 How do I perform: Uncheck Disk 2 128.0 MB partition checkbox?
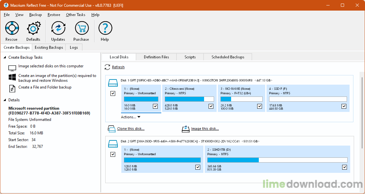pyautogui.click(x=198, y=167)
